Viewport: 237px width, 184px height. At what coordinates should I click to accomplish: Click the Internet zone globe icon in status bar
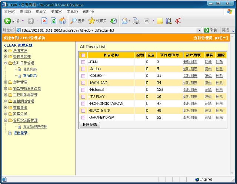click(x=197, y=180)
